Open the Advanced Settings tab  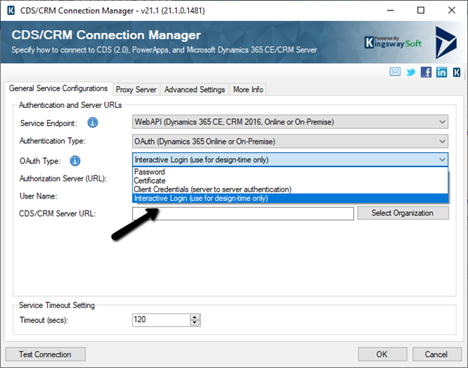pos(194,89)
